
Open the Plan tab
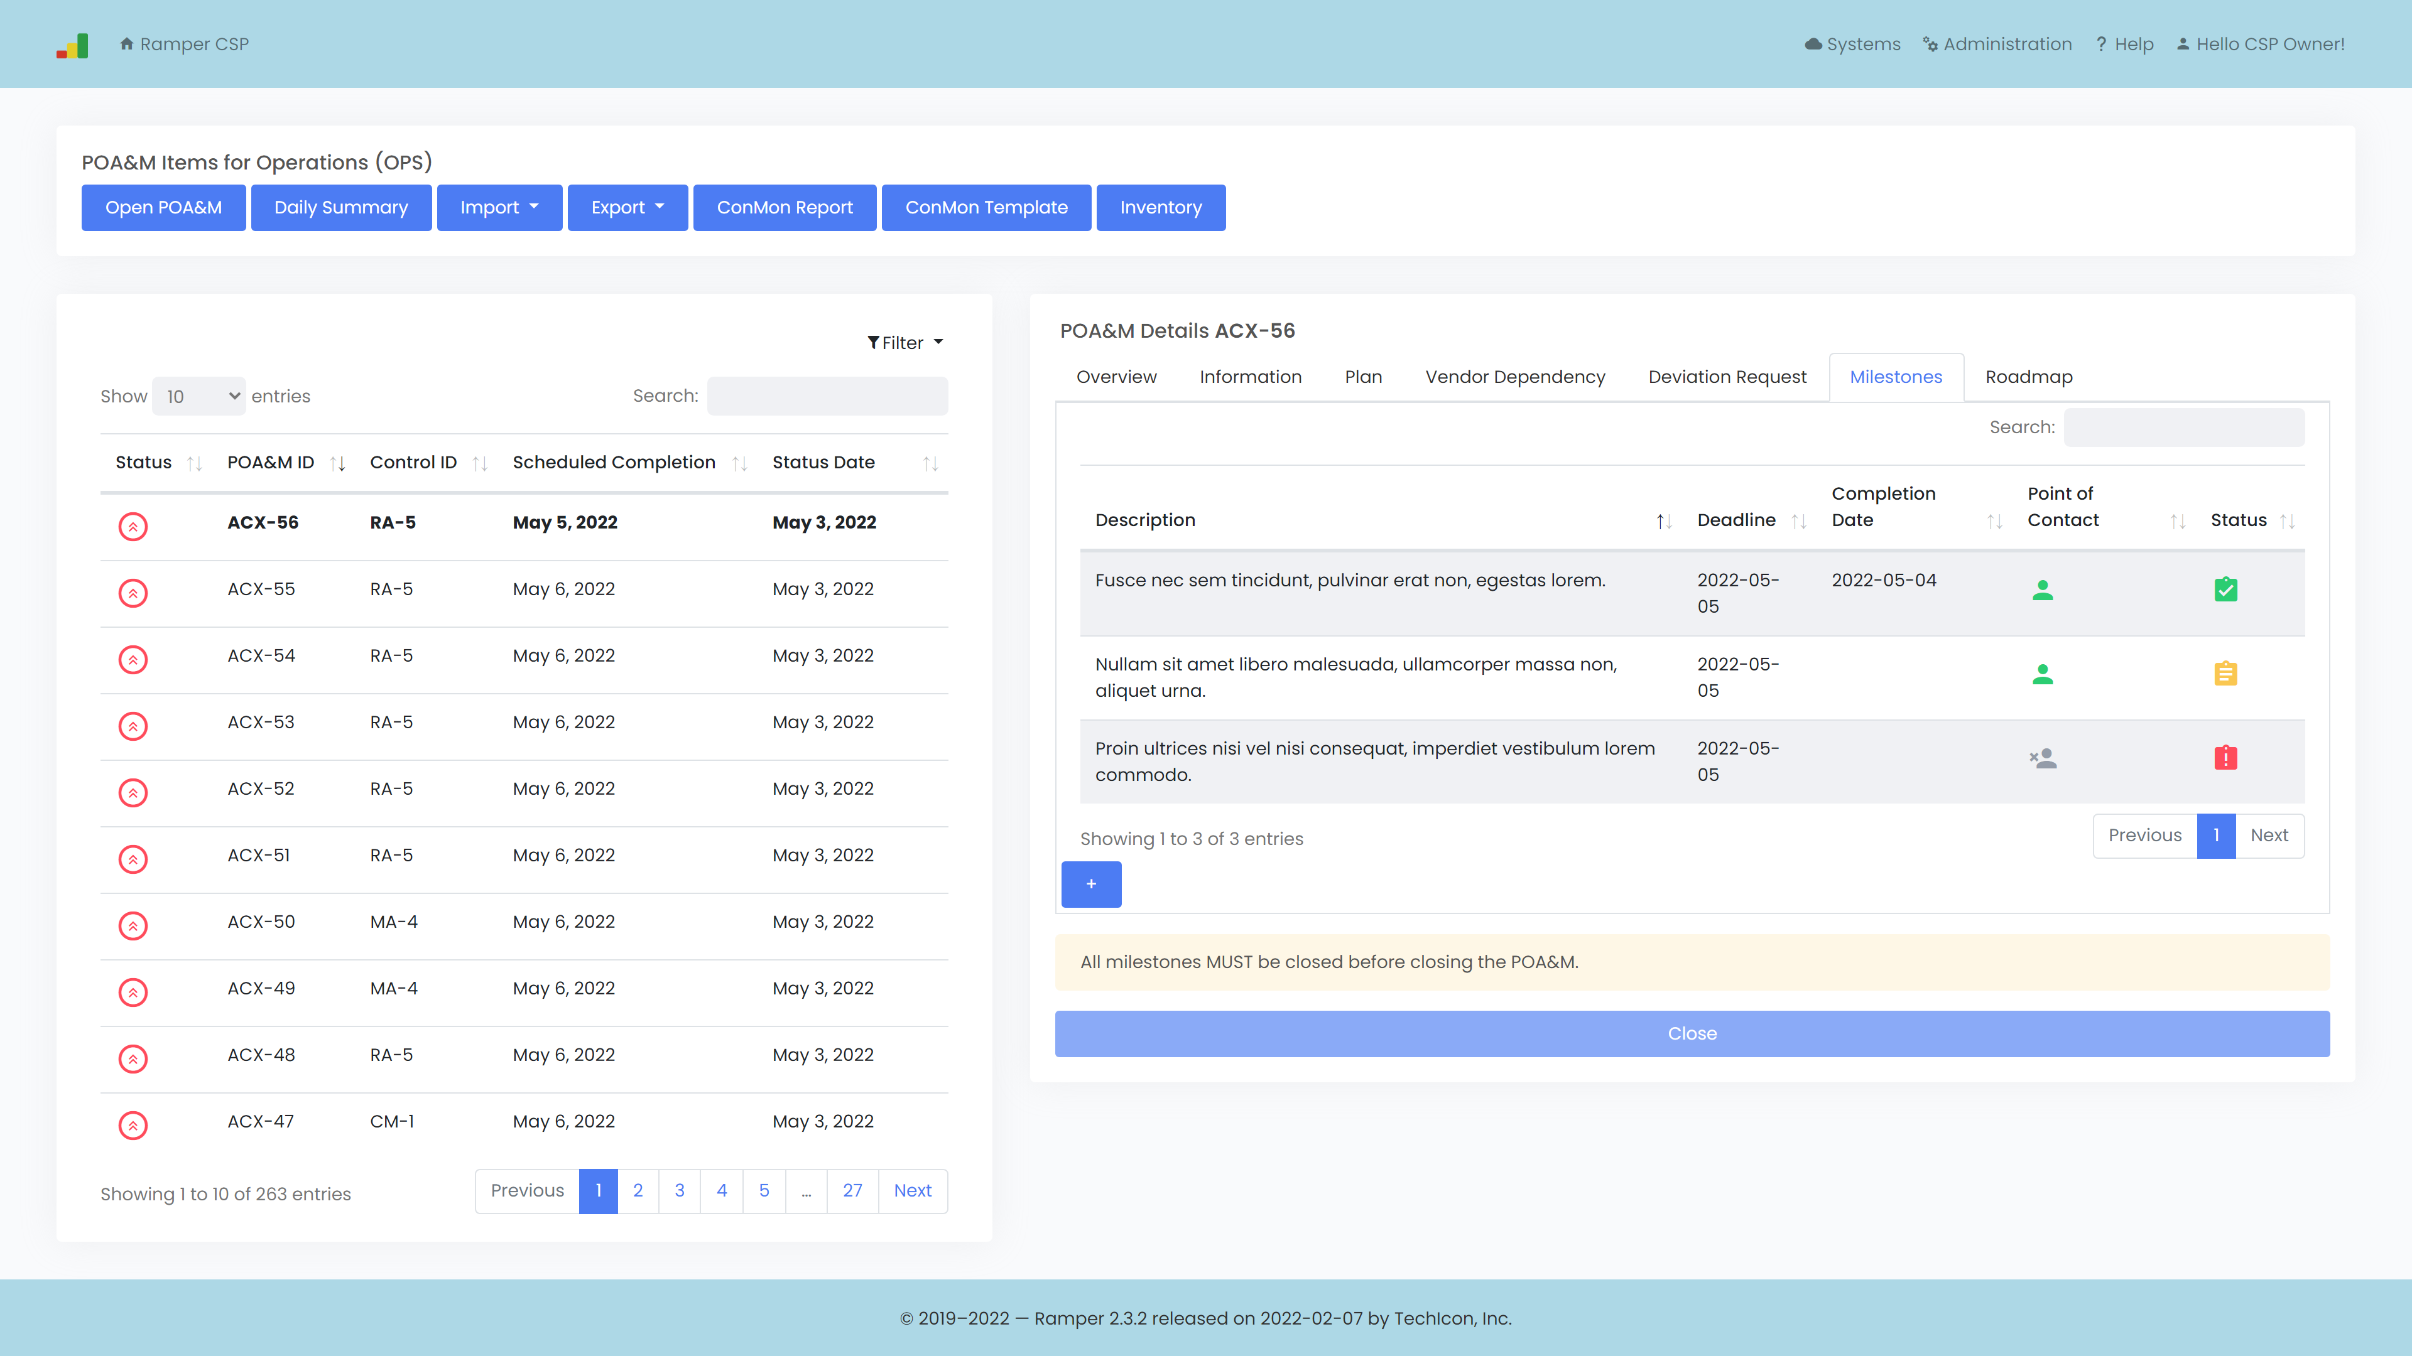coord(1363,376)
